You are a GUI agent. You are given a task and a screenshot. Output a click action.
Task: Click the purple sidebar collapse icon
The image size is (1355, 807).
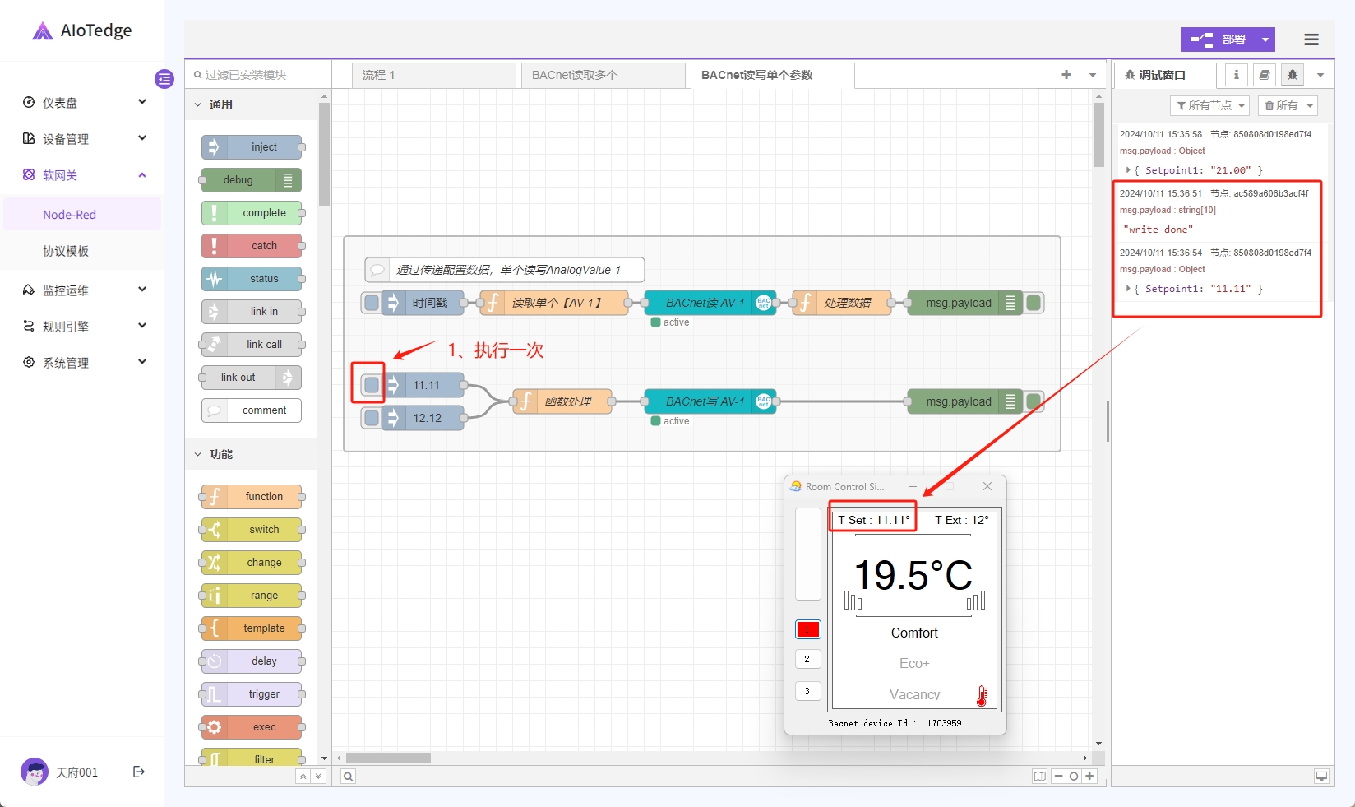pyautogui.click(x=164, y=79)
